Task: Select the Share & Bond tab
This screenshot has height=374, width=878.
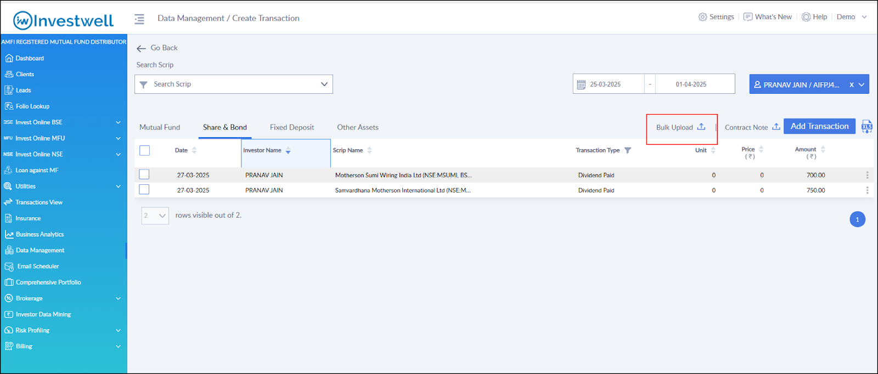Action: coord(225,127)
